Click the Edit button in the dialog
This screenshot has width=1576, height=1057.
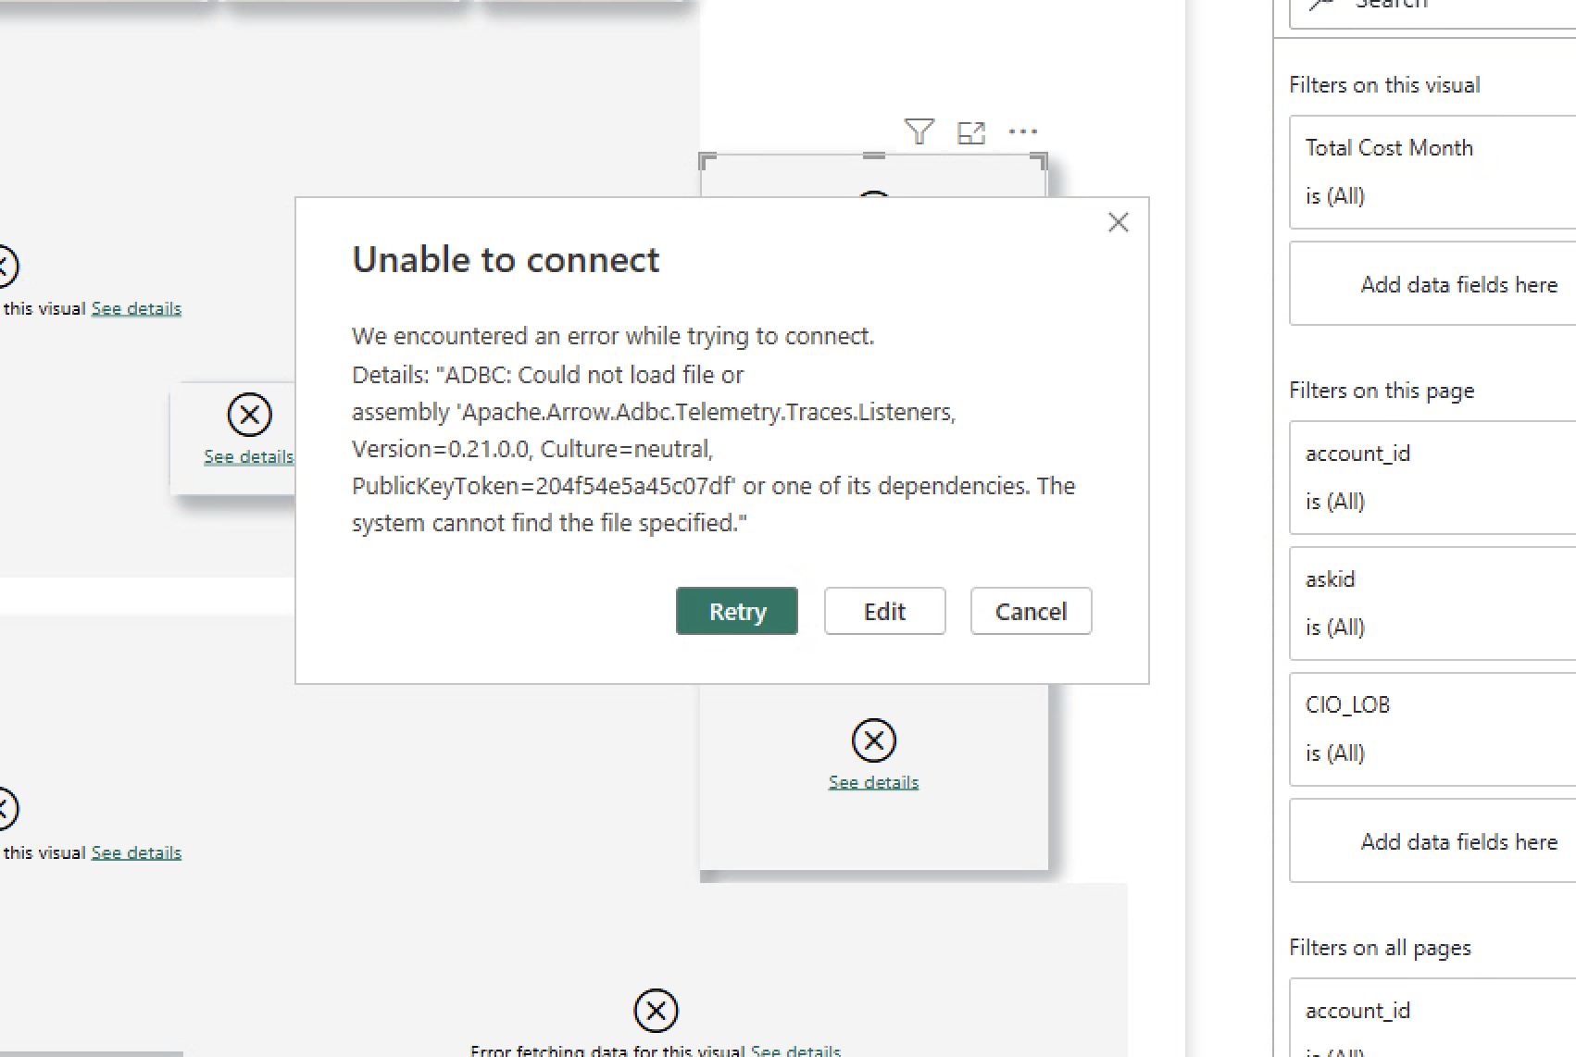pyautogui.click(x=884, y=611)
